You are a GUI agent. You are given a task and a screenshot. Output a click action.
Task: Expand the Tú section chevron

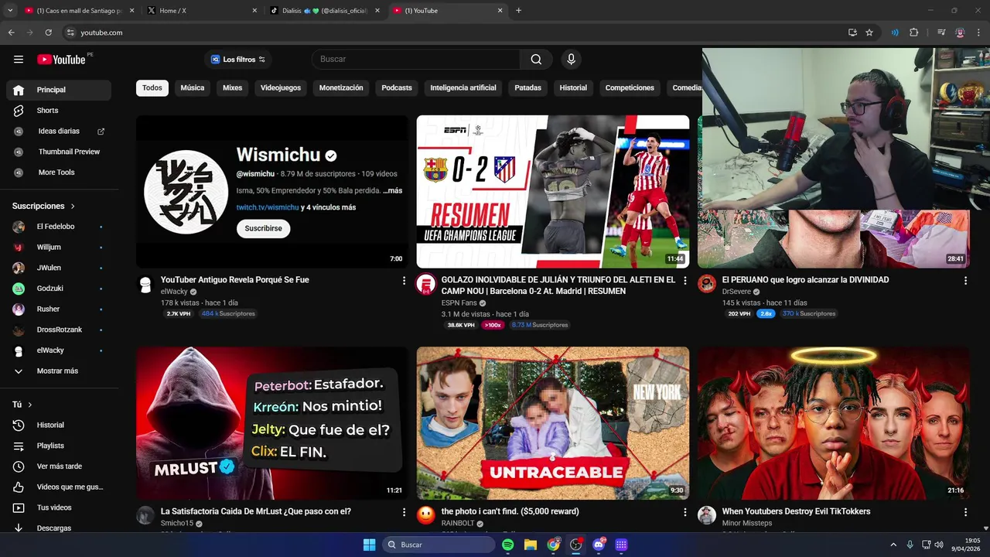pyautogui.click(x=30, y=405)
